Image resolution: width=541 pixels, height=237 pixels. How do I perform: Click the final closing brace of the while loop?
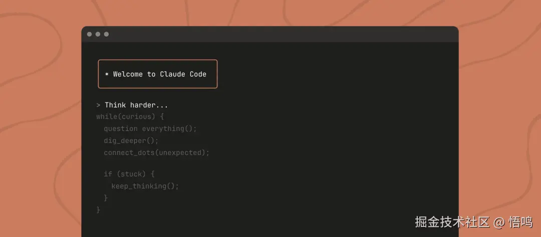click(98, 210)
